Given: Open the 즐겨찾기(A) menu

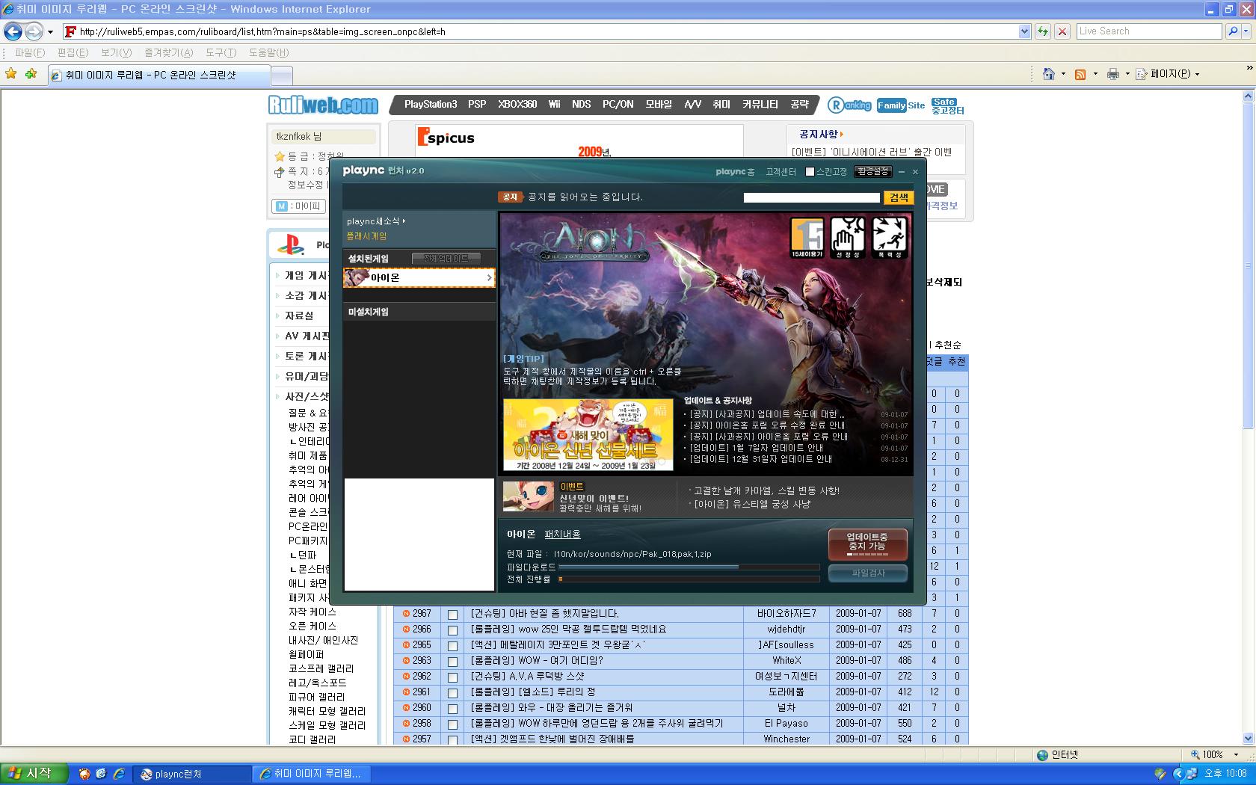Looking at the screenshot, I should point(168,52).
